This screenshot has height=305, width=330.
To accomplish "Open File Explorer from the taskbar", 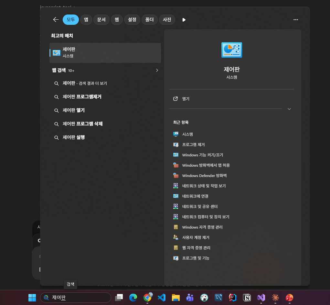I will pyautogui.click(x=176, y=298).
